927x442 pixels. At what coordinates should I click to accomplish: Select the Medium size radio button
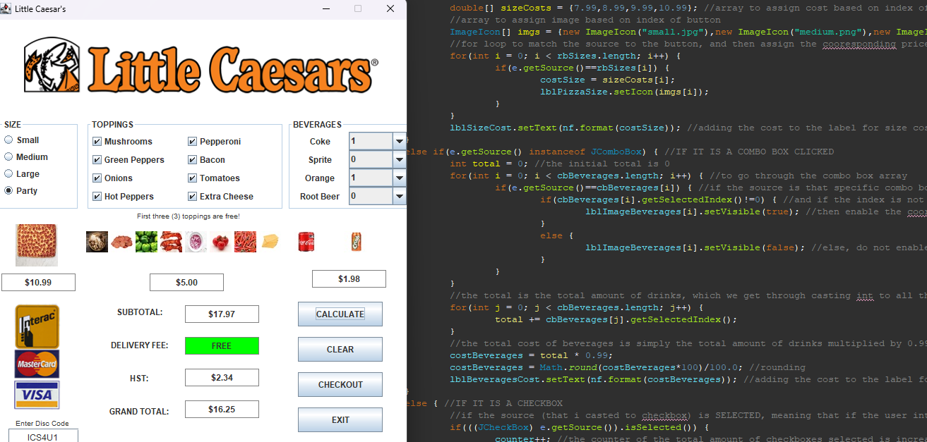(x=9, y=157)
